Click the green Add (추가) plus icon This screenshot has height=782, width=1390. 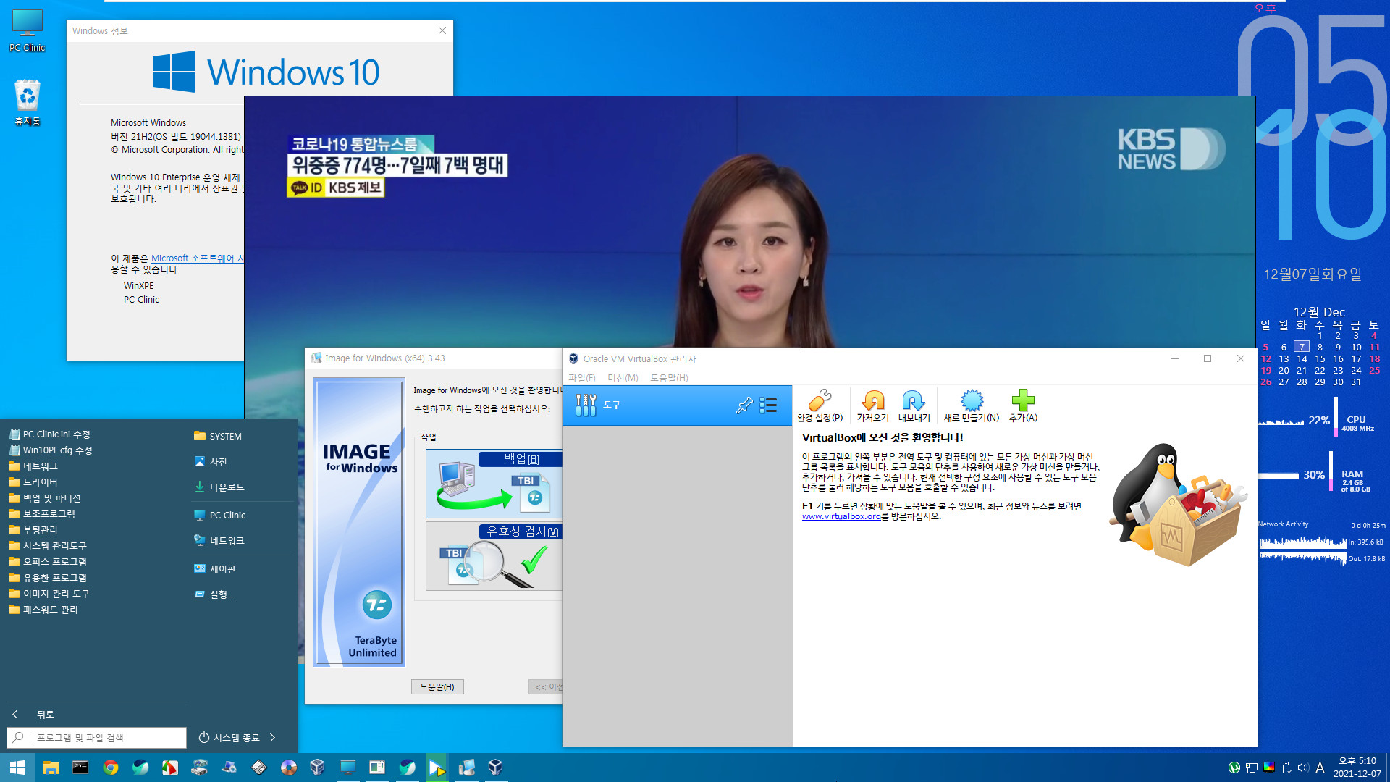[x=1023, y=405]
